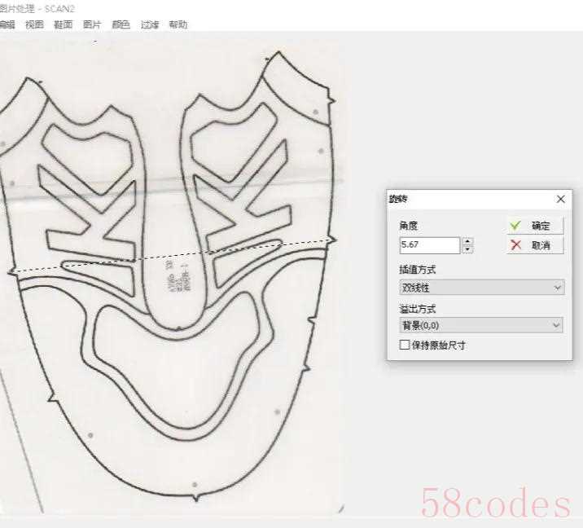Close the 旋转 dialog with the X
This screenshot has width=583, height=528.
(x=560, y=199)
